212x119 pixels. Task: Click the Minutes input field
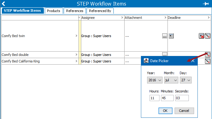click(x=167, y=98)
